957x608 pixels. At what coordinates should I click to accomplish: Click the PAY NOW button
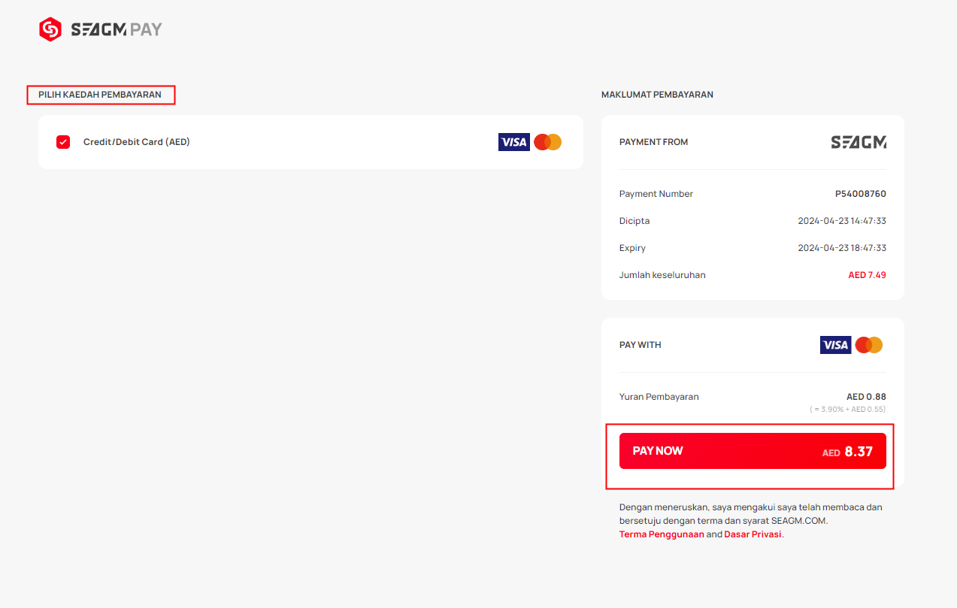click(x=753, y=451)
